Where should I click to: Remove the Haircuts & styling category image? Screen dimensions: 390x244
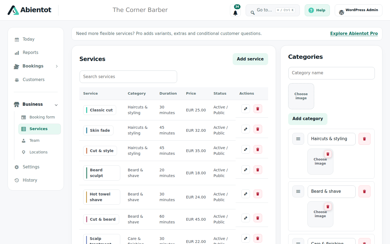coord(328,154)
